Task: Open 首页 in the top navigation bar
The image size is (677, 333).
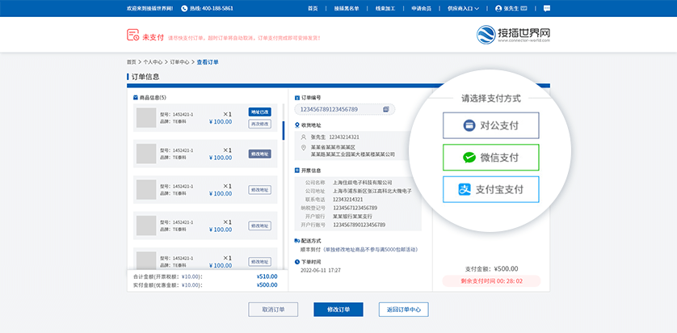Action: (313, 8)
